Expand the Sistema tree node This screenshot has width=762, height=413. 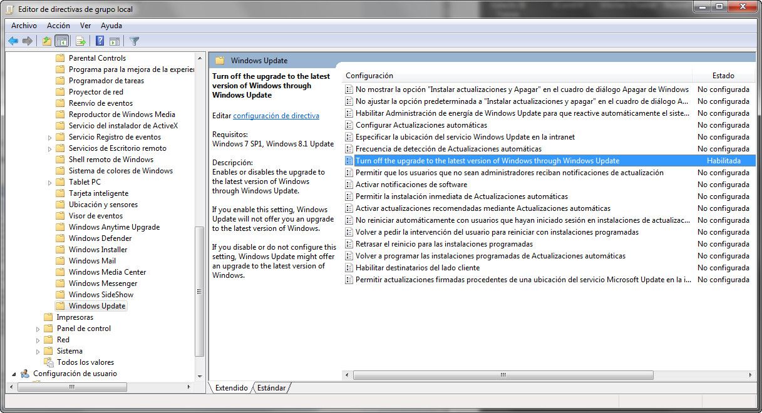[x=38, y=351]
